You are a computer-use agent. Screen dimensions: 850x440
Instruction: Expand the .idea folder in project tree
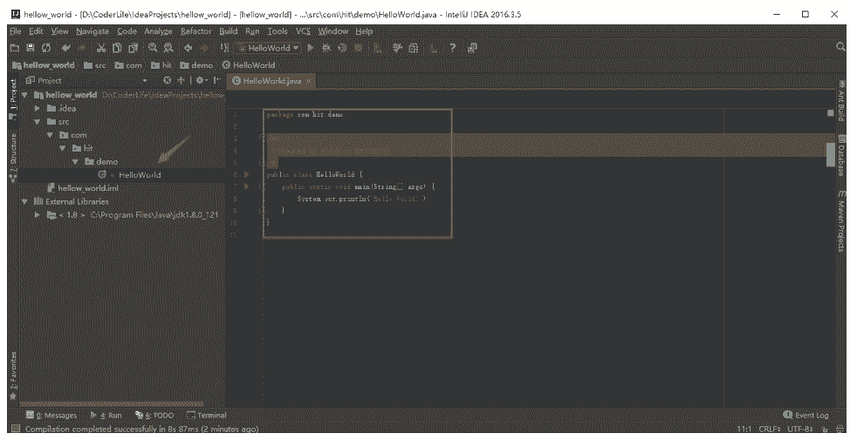[38, 108]
